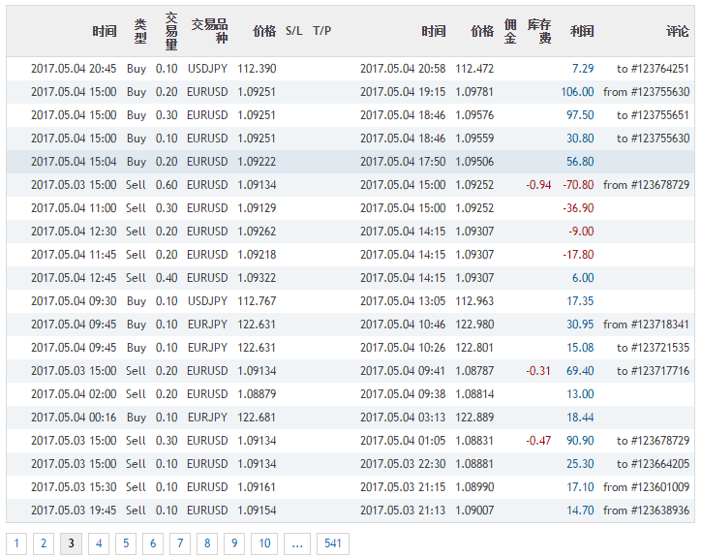The width and height of the screenshot is (701, 558).
Task: Click profit value 97.50
Action: (x=580, y=115)
